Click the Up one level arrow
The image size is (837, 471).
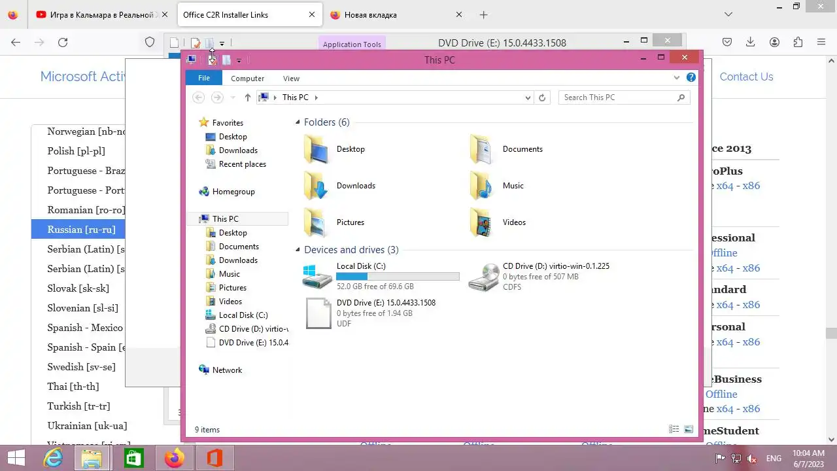pos(247,97)
